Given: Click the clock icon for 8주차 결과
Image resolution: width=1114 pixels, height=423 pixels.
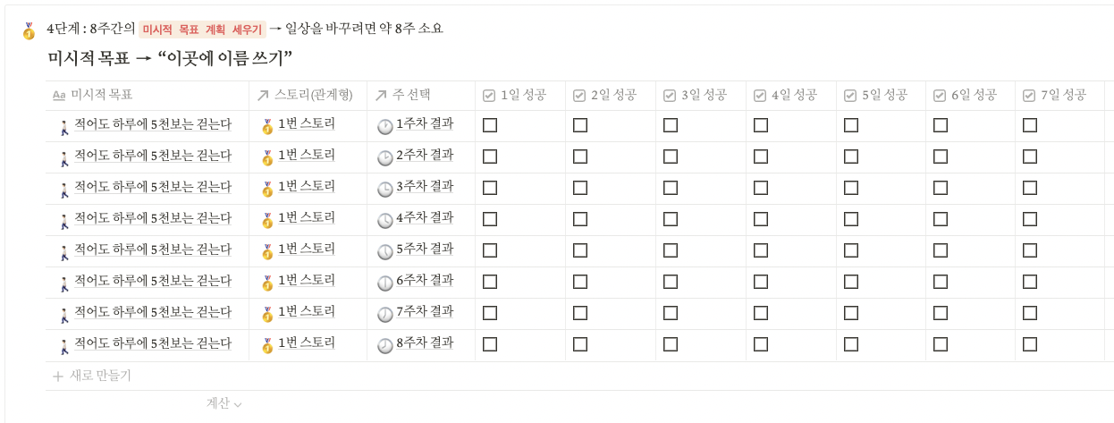Looking at the screenshot, I should pos(384,346).
